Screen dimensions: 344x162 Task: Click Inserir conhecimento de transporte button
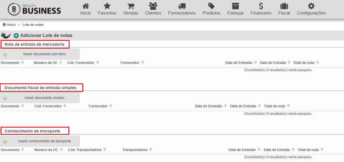click(40, 141)
